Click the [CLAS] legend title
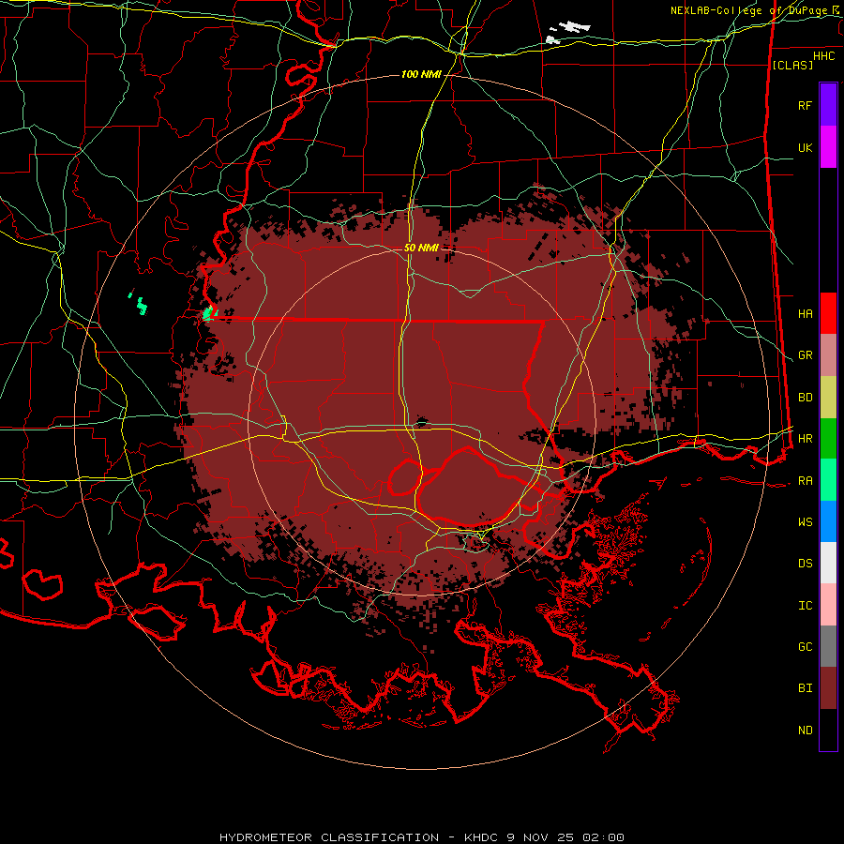Image resolution: width=844 pixels, height=844 pixels. (791, 65)
